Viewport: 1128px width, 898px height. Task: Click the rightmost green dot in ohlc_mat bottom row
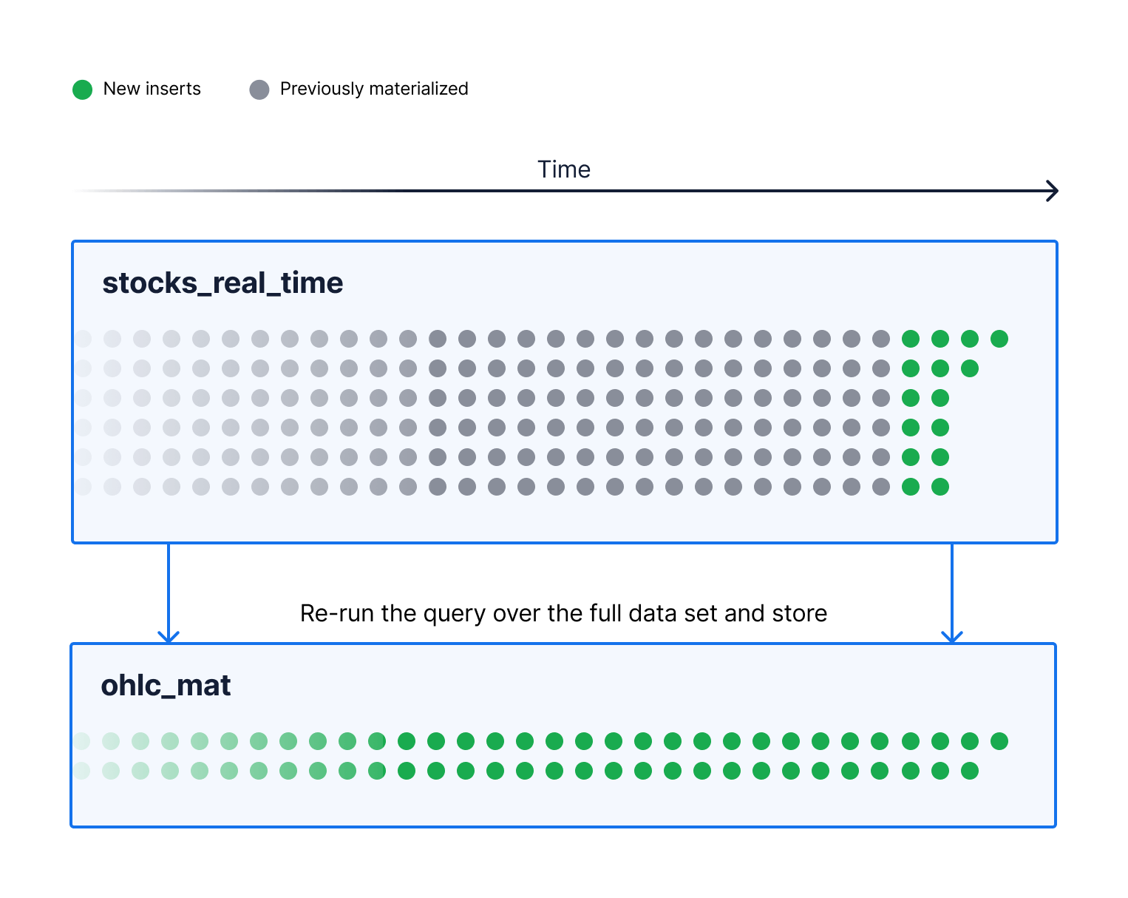click(970, 771)
